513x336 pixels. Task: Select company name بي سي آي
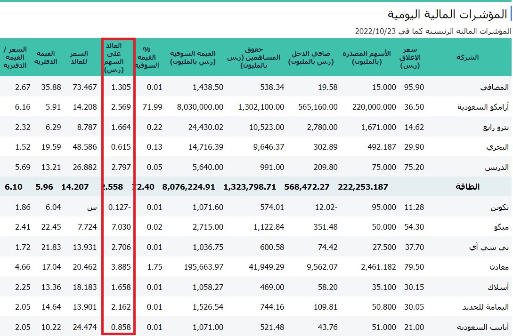click(489, 248)
